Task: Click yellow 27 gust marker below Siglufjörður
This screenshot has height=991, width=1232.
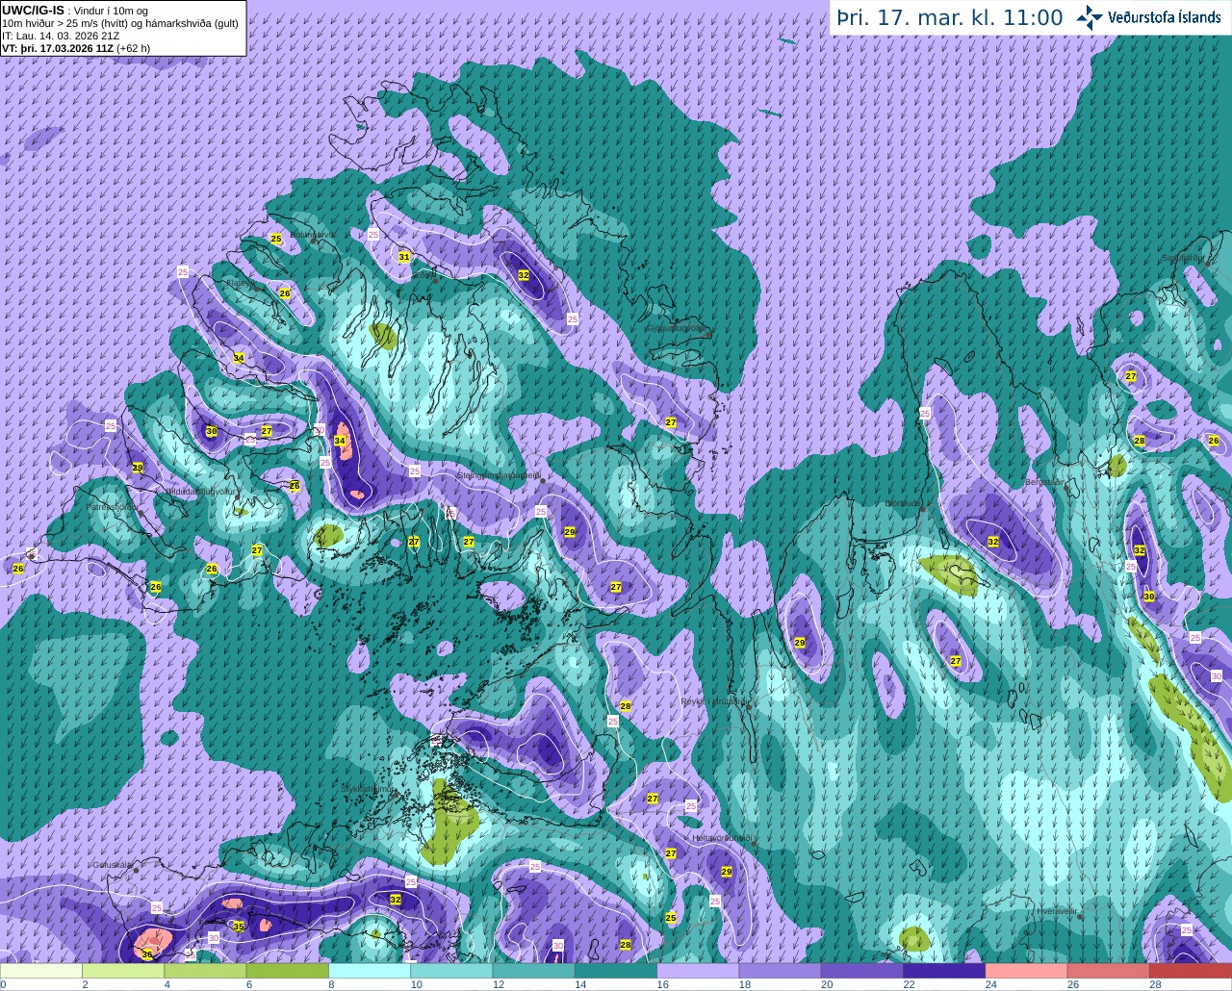Action: tap(1131, 376)
